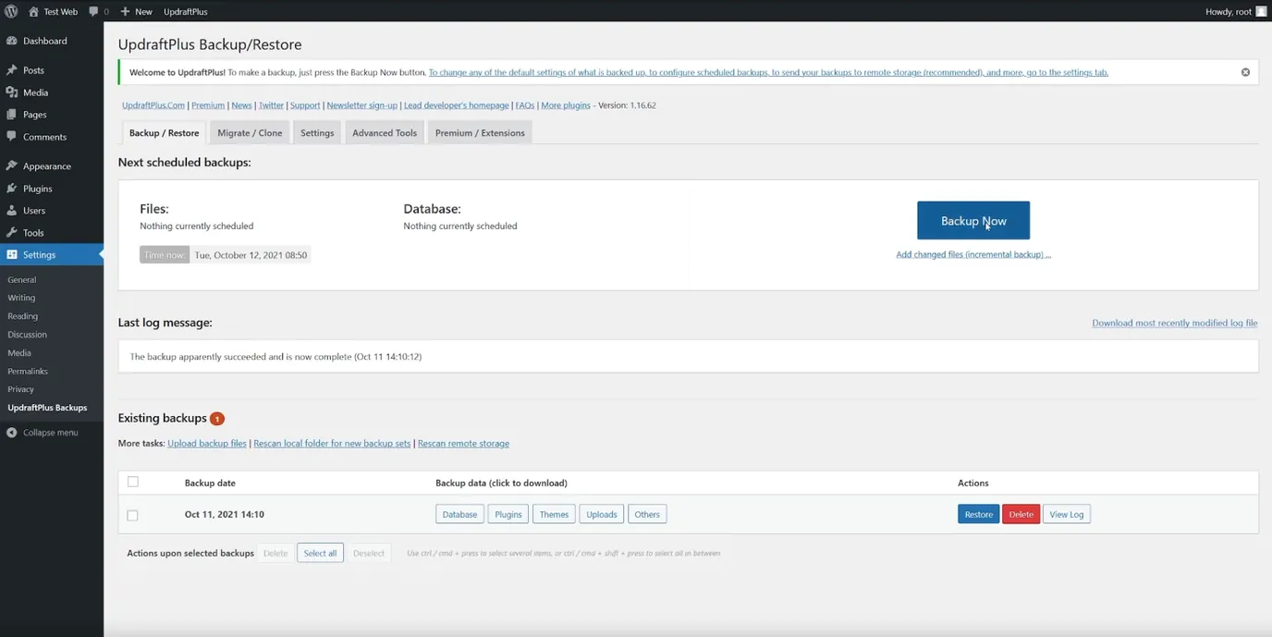Image resolution: width=1272 pixels, height=637 pixels.
Task: Open Lead developer's homepage link
Action: pos(457,105)
